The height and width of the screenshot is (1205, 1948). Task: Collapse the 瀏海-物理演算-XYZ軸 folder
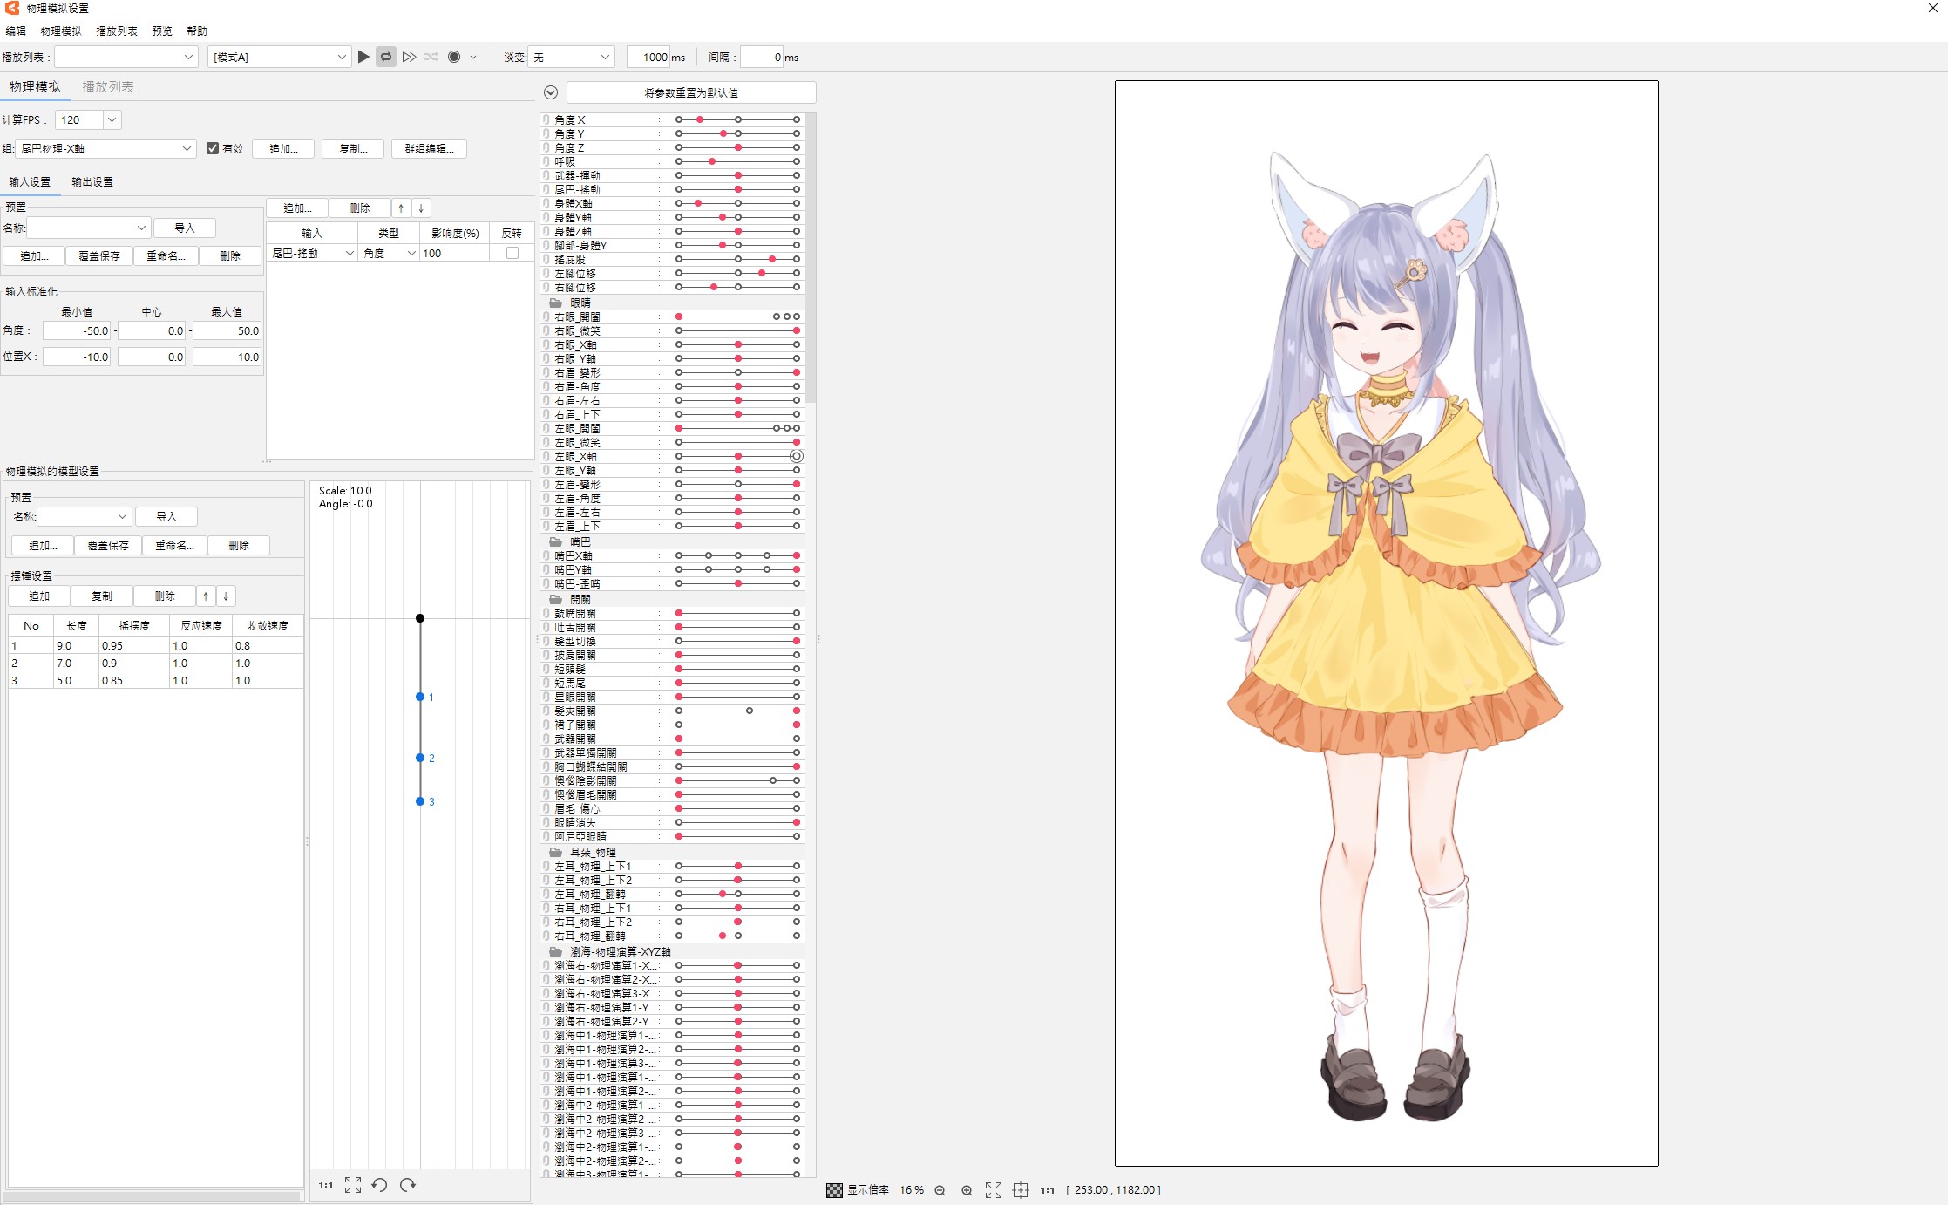point(555,951)
